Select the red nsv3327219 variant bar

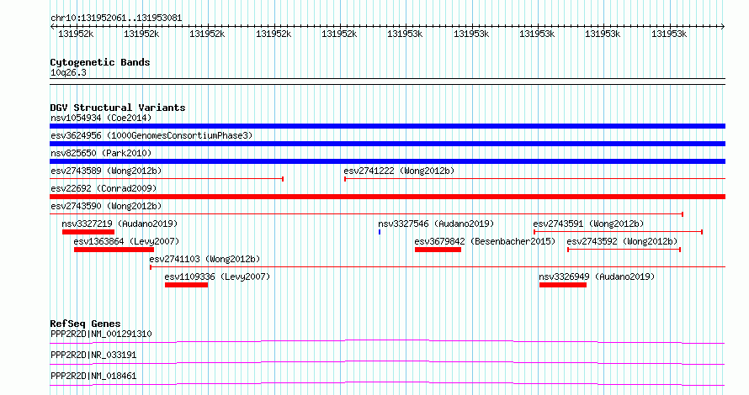click(x=88, y=232)
